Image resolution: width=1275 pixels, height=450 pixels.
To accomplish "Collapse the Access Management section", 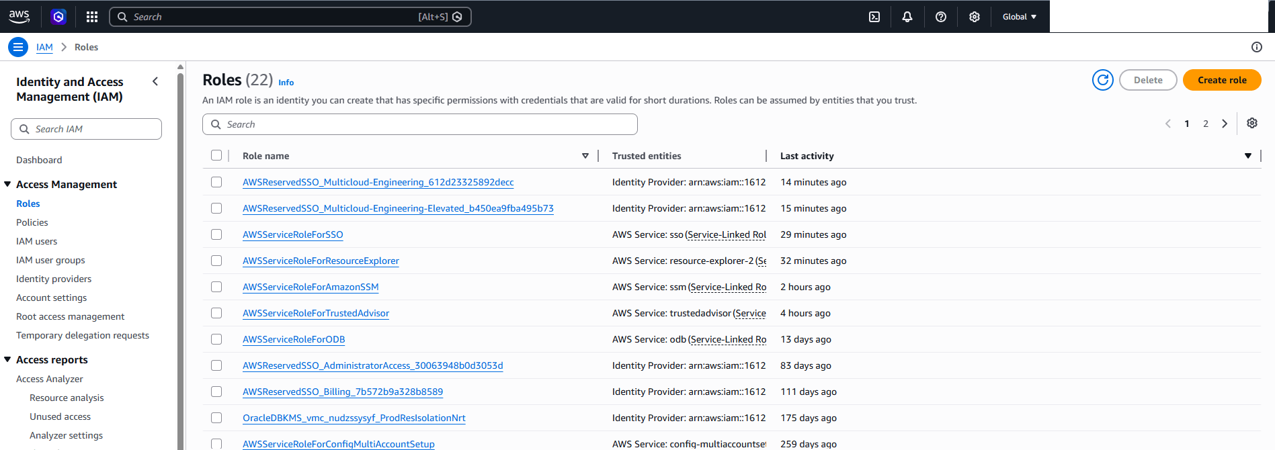I will 7,184.
